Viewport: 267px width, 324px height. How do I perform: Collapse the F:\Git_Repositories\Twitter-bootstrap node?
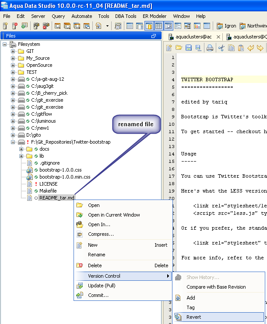(13, 142)
